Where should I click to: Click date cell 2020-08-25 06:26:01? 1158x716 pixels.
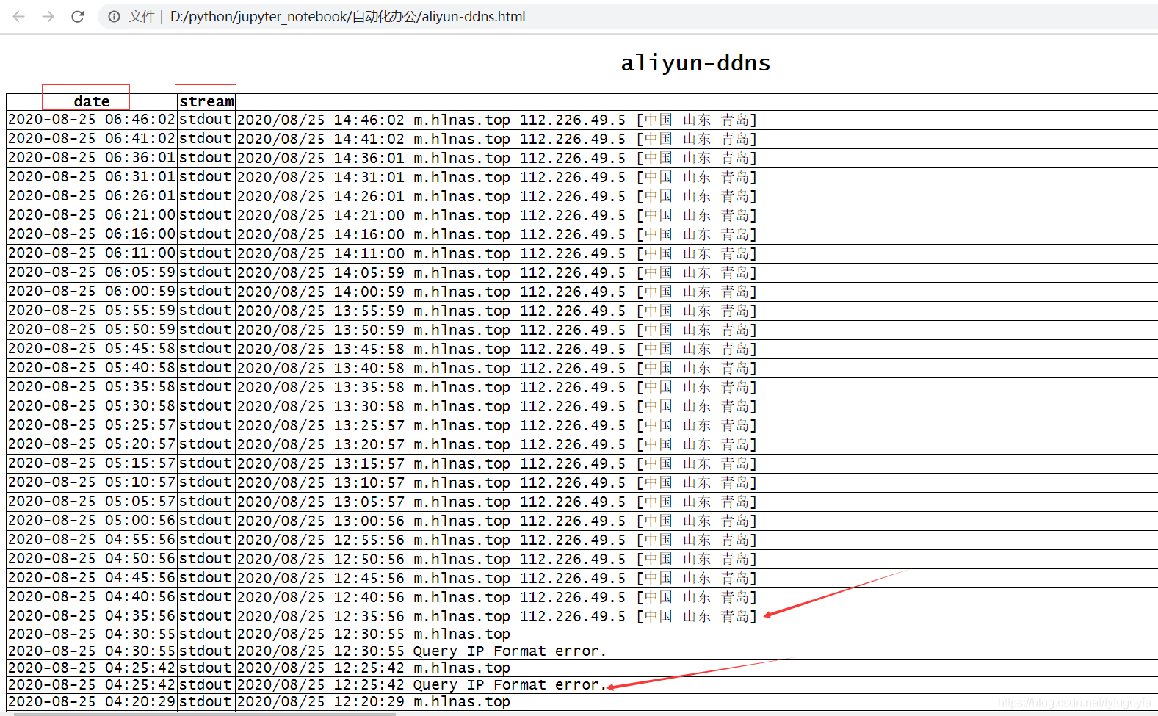point(92,196)
